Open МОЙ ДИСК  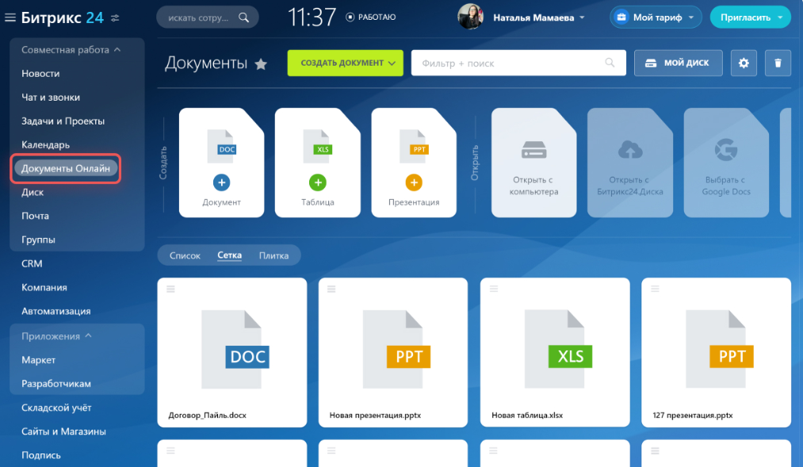point(678,63)
